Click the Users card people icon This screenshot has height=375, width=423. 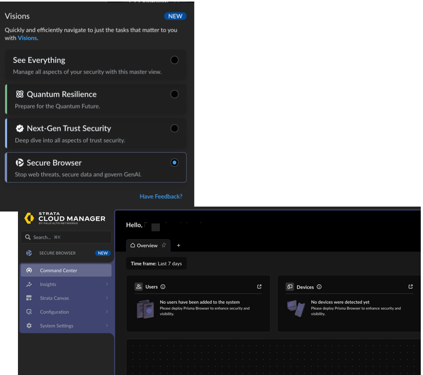(139, 287)
